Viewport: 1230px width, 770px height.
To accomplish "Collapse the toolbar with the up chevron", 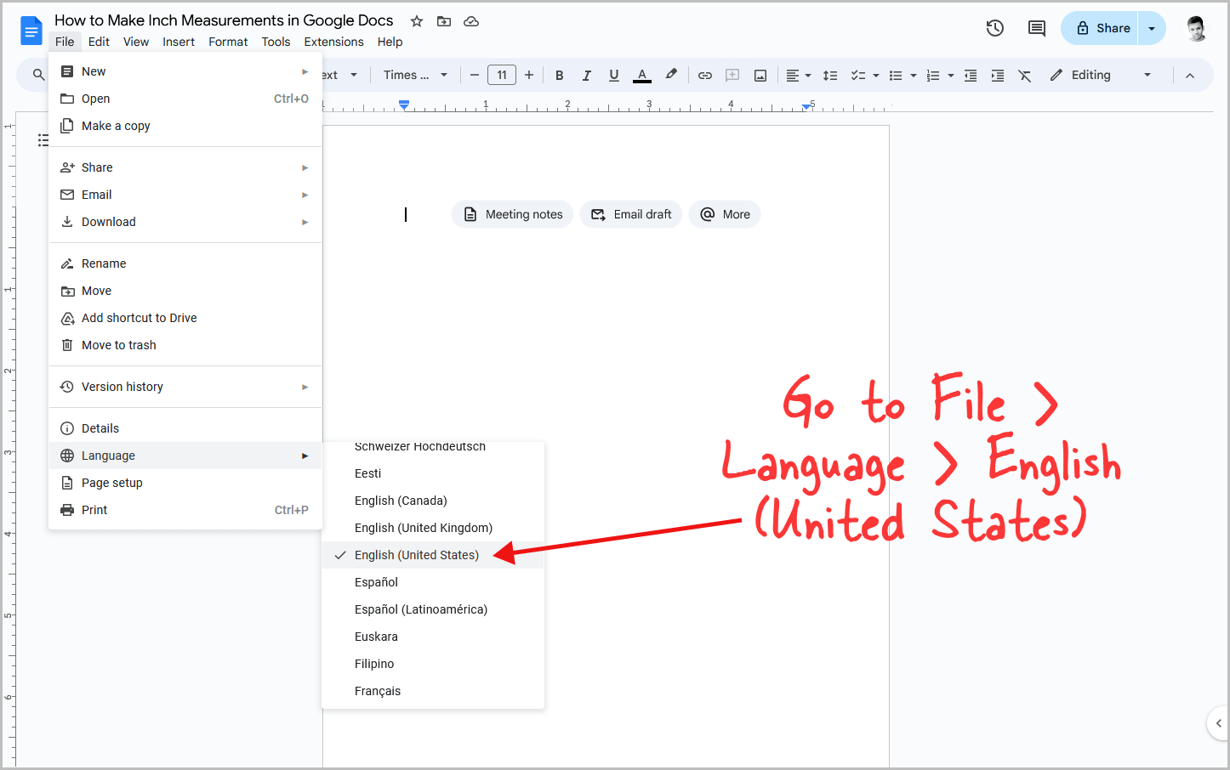I will 1190,75.
